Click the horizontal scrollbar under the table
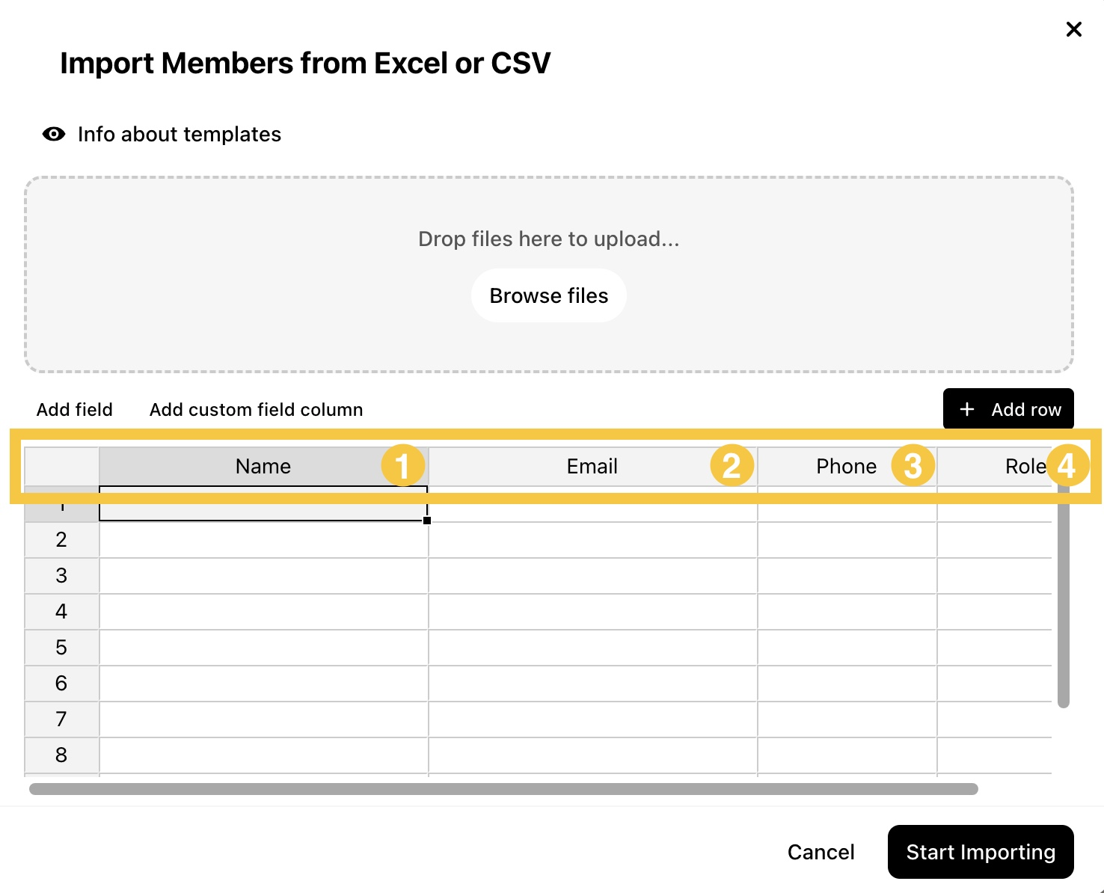This screenshot has height=893, width=1104. (x=503, y=789)
